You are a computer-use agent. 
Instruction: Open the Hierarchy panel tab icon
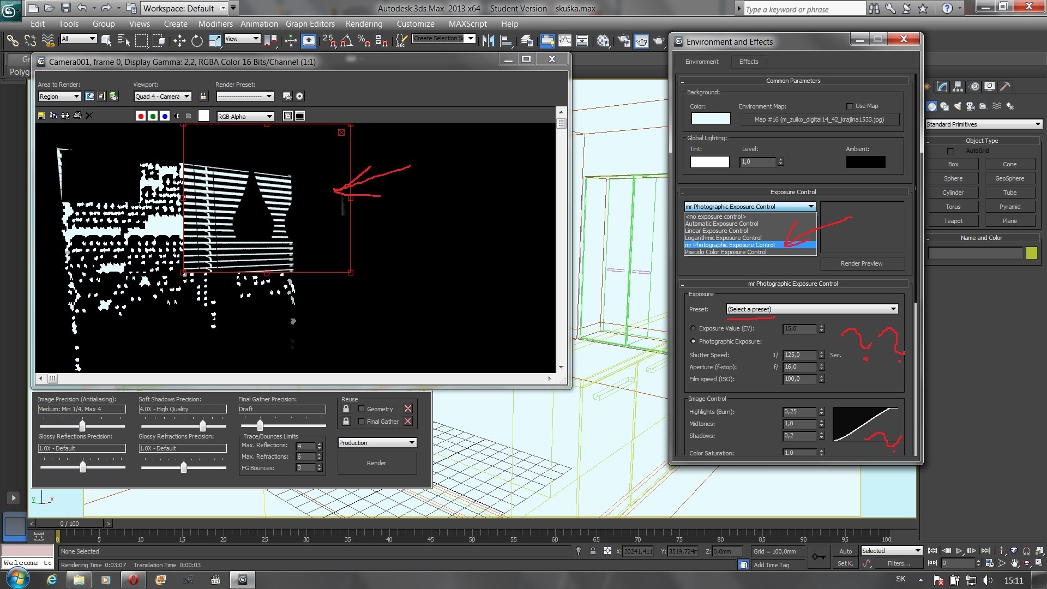point(958,86)
